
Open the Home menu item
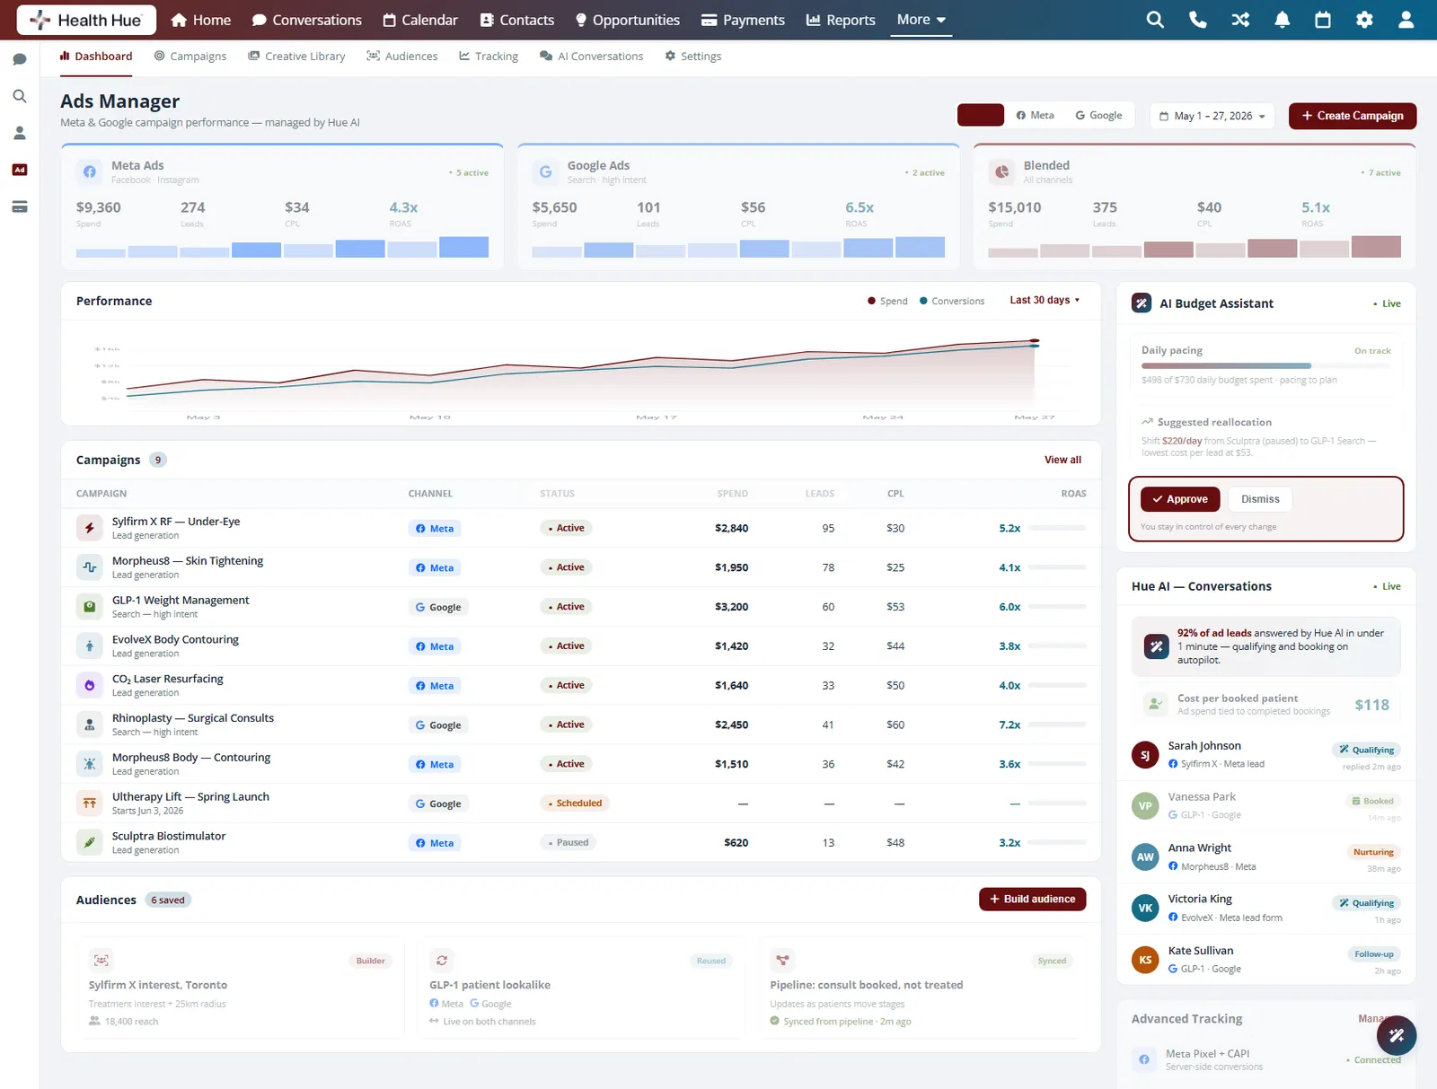[x=201, y=20]
